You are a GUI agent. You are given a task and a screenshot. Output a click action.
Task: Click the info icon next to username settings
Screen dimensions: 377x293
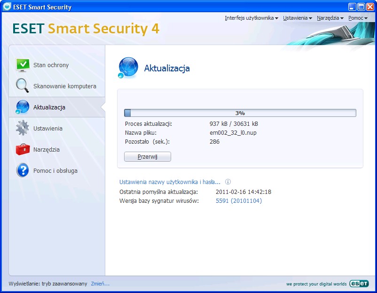click(x=228, y=182)
